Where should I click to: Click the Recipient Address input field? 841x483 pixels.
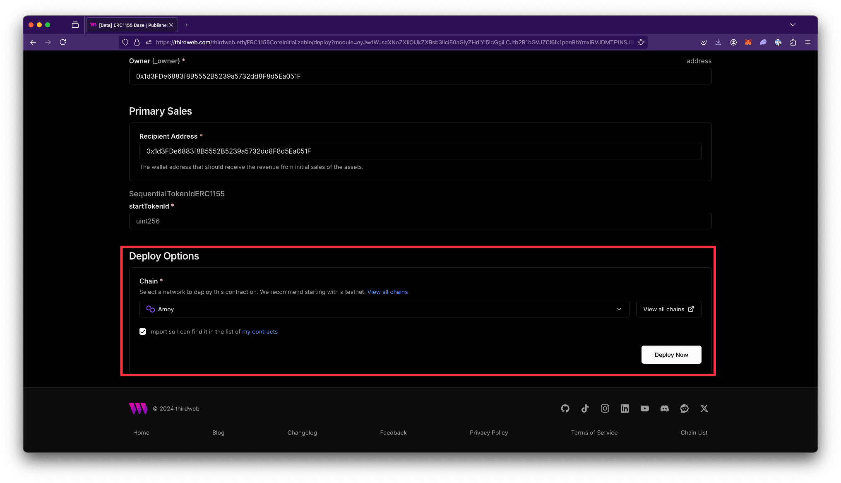[420, 151]
